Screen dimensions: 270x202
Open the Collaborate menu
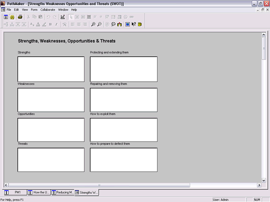[x=47, y=9]
